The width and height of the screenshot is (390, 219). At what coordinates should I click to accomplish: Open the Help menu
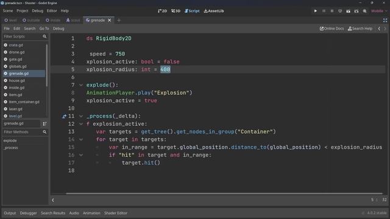tap(65, 11)
